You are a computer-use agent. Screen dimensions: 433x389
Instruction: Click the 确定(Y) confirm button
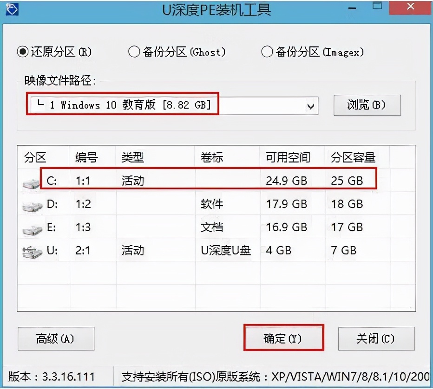click(x=283, y=338)
